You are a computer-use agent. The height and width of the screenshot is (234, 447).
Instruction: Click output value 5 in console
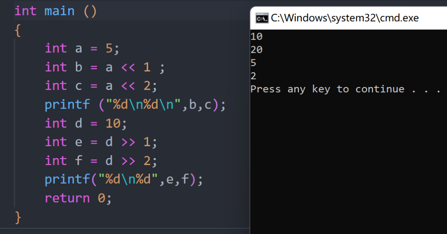coord(253,63)
